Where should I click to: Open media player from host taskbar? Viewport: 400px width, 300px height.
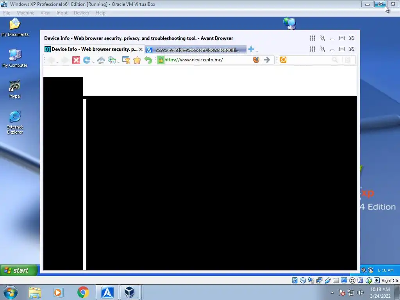click(x=58, y=293)
